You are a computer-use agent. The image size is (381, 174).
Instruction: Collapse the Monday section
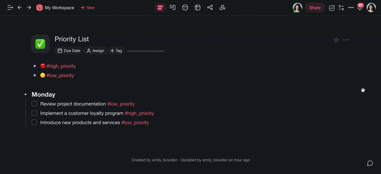pyautogui.click(x=25, y=94)
